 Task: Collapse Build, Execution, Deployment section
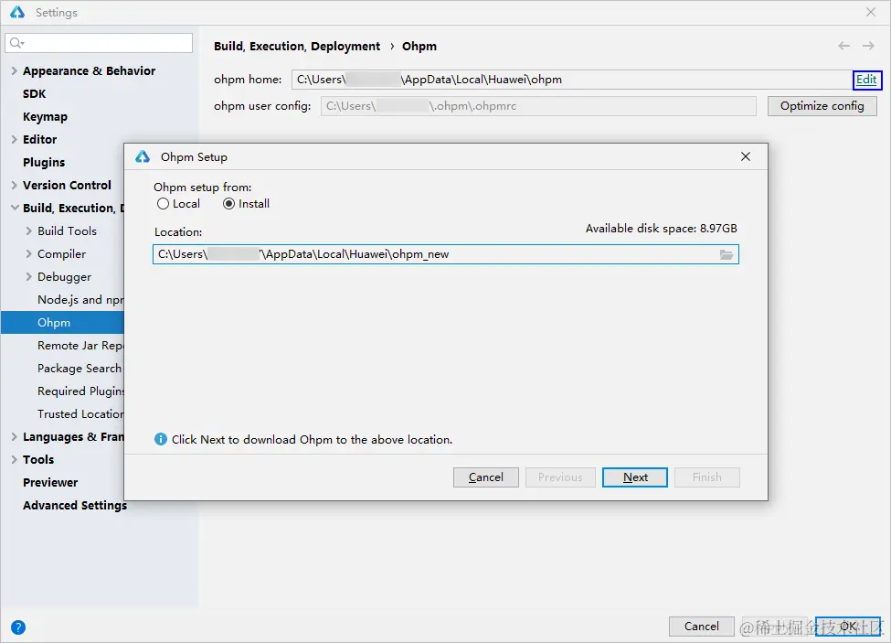pos(15,208)
